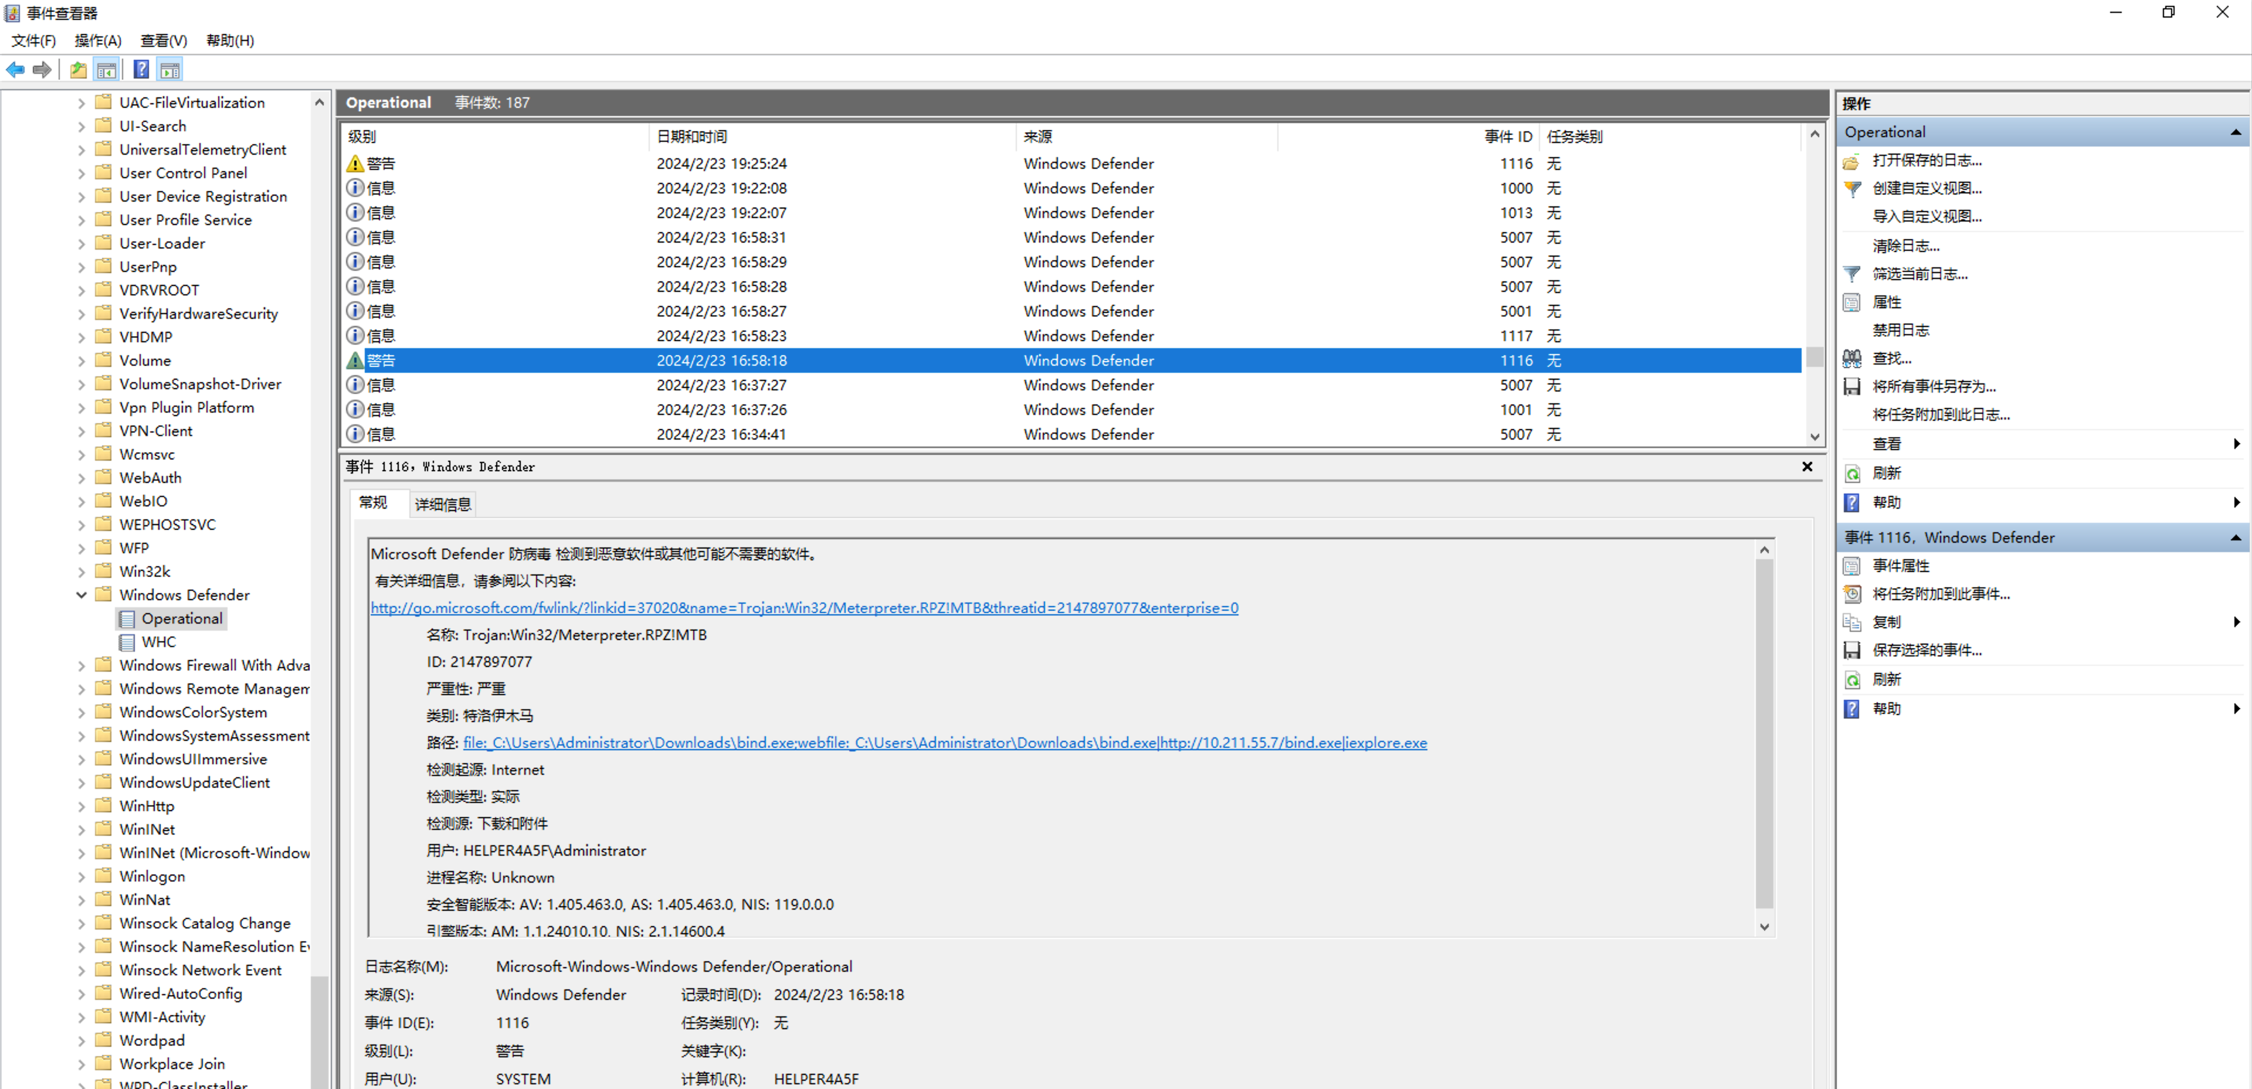The height and width of the screenshot is (1089, 2252).
Task: Click the up-one-level folder toolbar icon
Action: pyautogui.click(x=79, y=70)
